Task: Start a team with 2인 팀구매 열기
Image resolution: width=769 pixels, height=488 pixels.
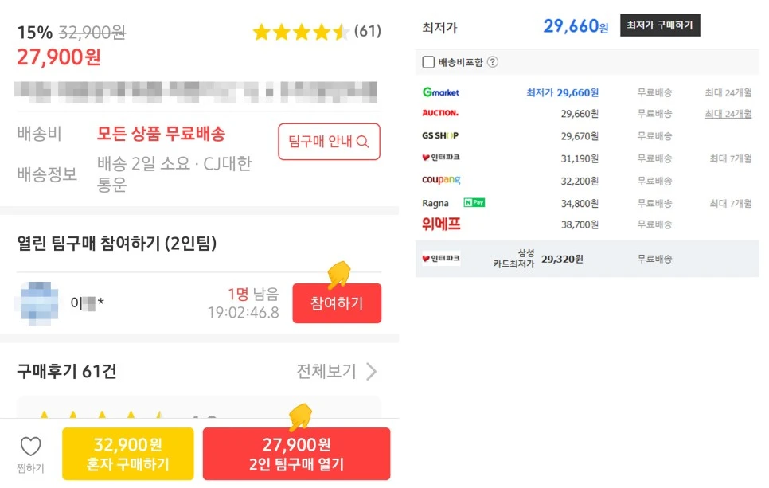Action: (x=296, y=453)
